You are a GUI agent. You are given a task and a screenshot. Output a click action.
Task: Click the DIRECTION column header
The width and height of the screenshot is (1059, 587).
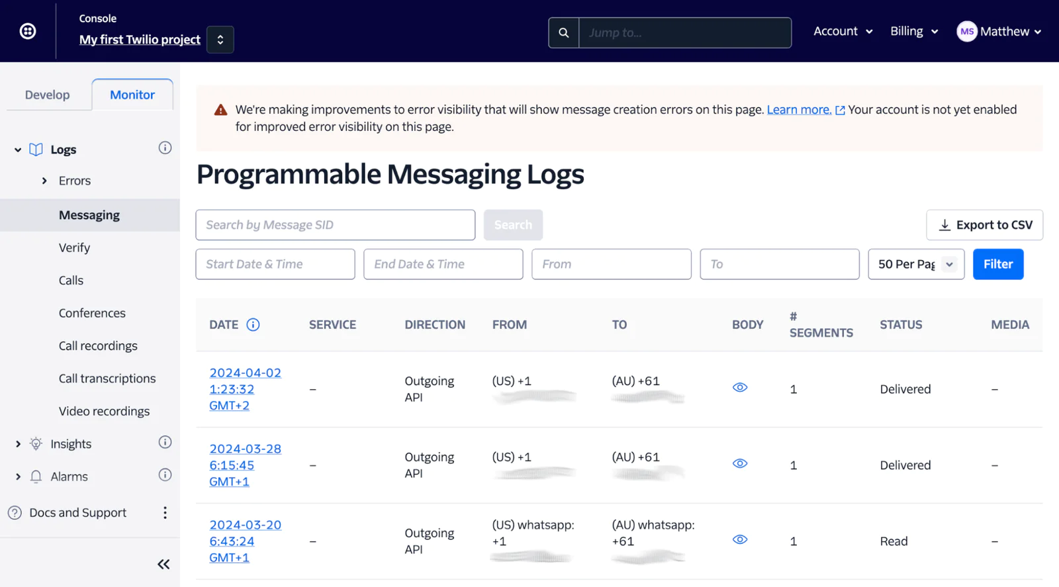click(435, 325)
